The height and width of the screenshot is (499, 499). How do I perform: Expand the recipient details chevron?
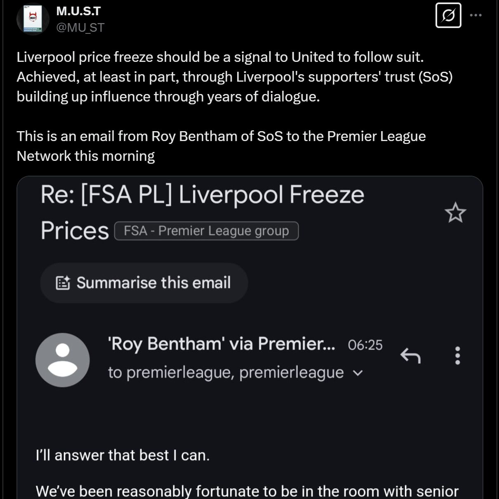click(x=358, y=373)
